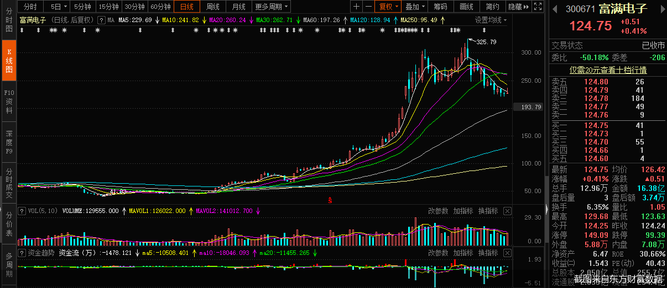The width and height of the screenshot is (667, 288).
Task: Click the 卖五 price 124.80 row
Action: pos(607,82)
